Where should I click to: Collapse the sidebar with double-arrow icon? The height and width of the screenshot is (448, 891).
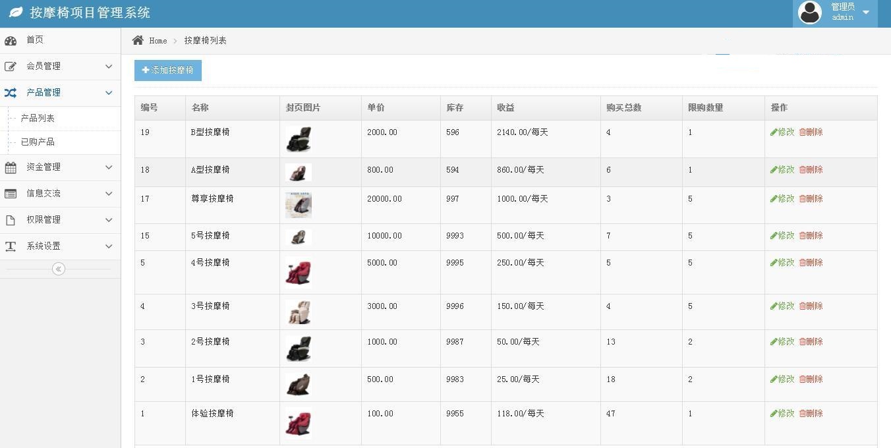[x=59, y=269]
